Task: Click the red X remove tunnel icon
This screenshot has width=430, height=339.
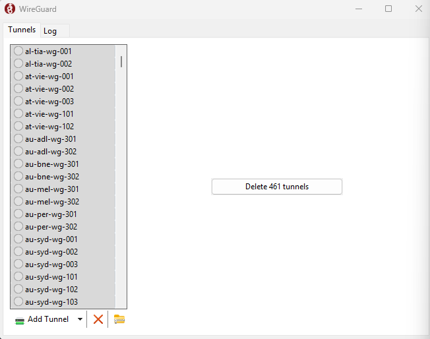Action: tap(98, 319)
